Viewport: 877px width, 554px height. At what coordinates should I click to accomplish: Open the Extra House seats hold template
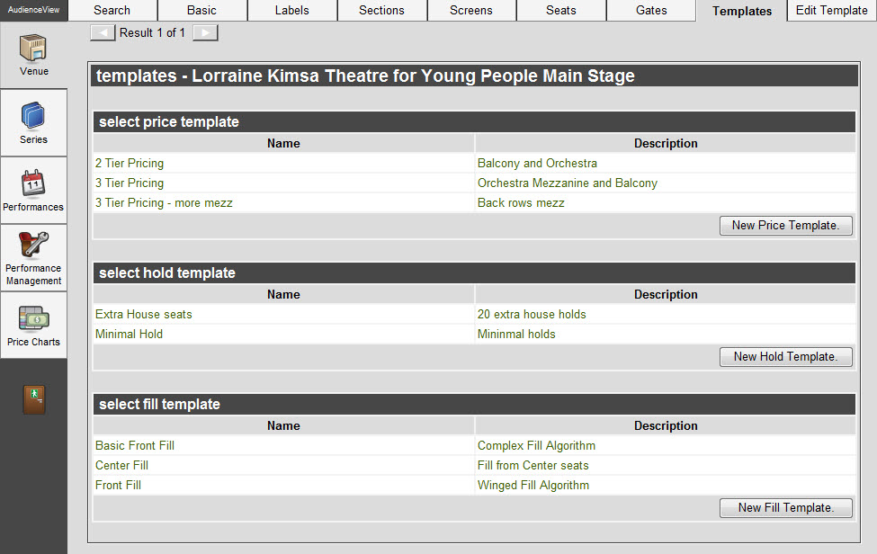pyautogui.click(x=143, y=314)
